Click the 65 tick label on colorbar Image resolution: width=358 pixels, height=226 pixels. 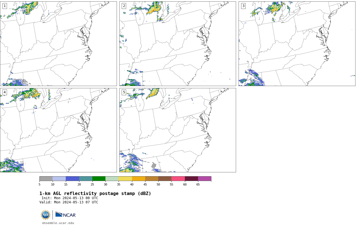(x=198, y=184)
